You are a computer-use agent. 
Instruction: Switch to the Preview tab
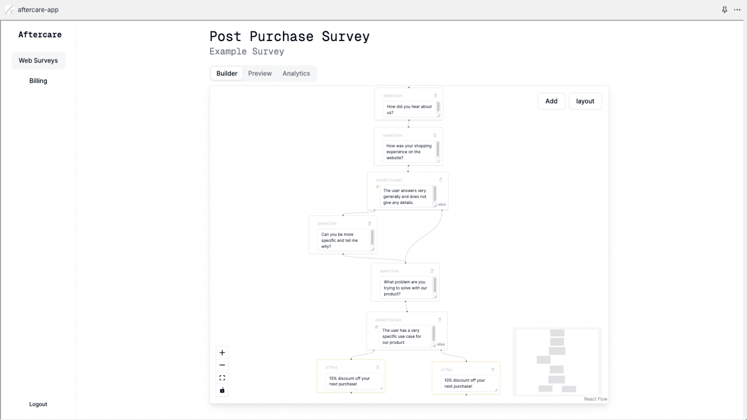(x=260, y=73)
